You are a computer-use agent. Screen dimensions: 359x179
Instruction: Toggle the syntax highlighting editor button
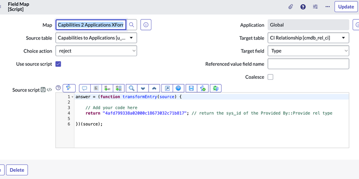(69, 88)
